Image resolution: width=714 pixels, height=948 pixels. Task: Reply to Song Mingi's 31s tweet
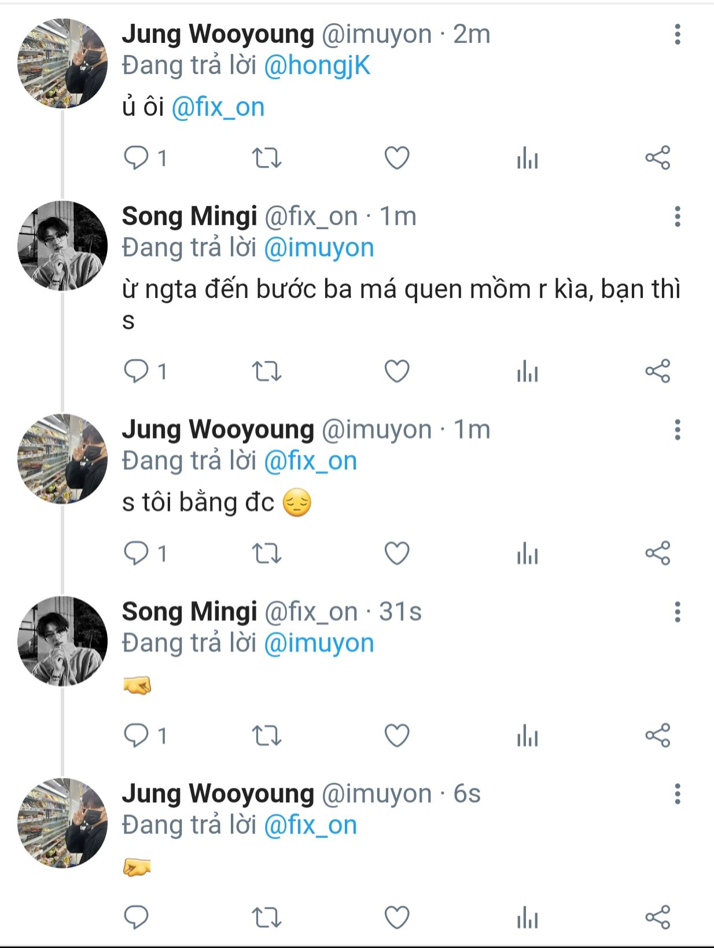[x=137, y=736]
